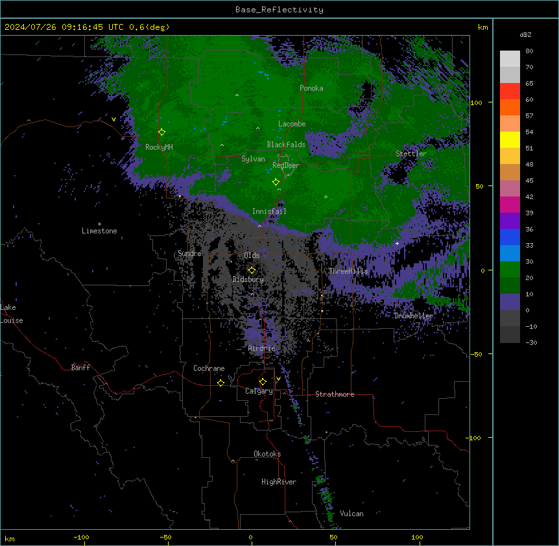Click the -50 tick on the vertical km axis
The image size is (559, 546).
pos(476,354)
